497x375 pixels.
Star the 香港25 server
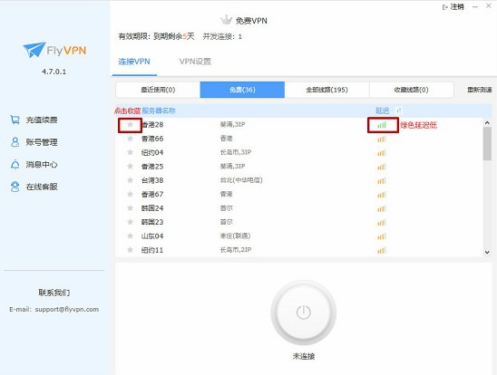130,166
